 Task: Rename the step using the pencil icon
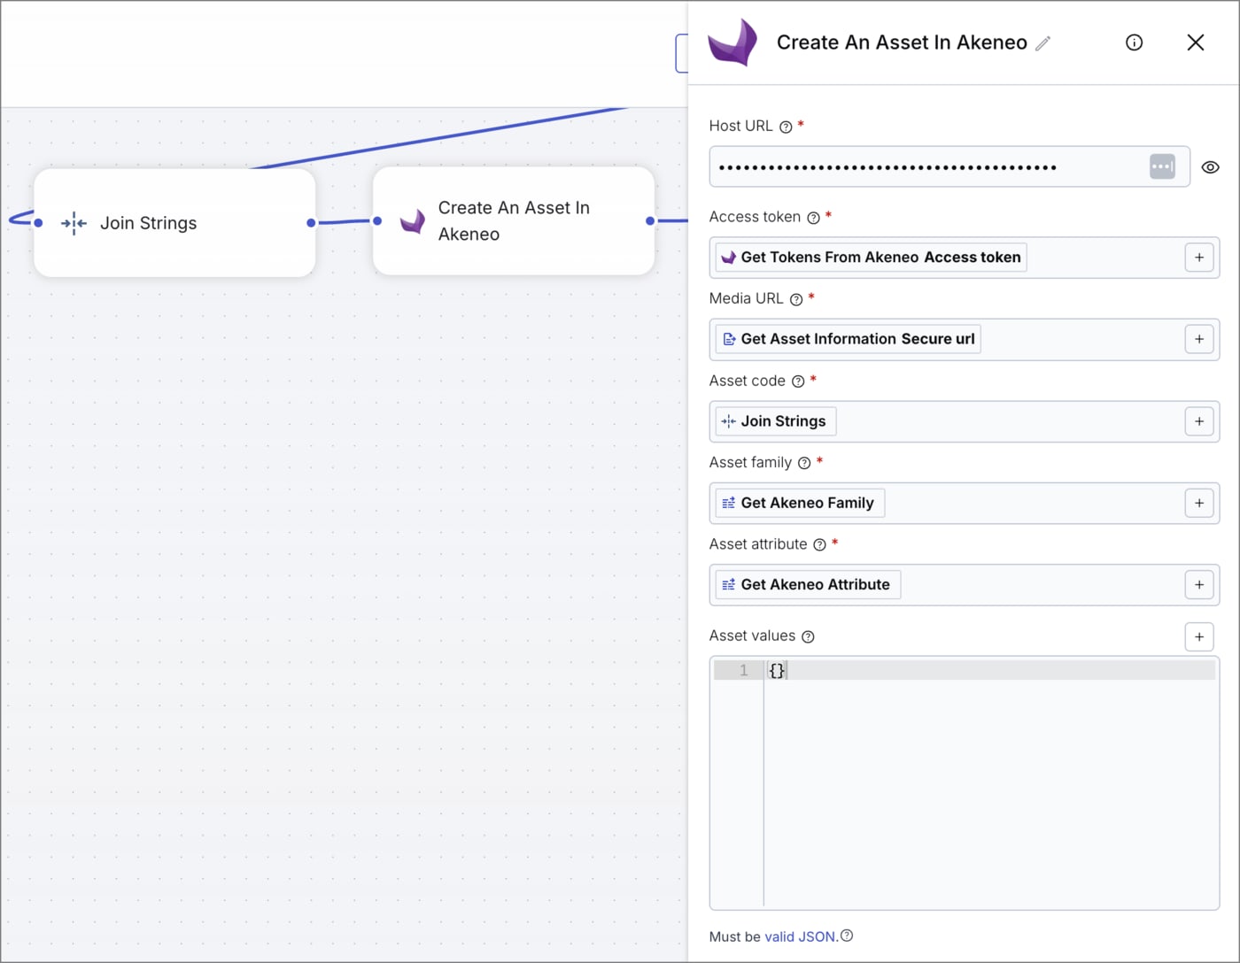(1043, 42)
